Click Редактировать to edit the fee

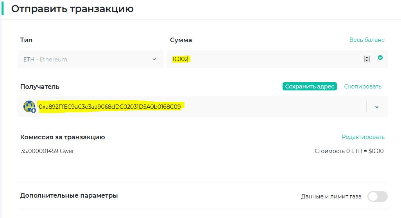click(363, 137)
